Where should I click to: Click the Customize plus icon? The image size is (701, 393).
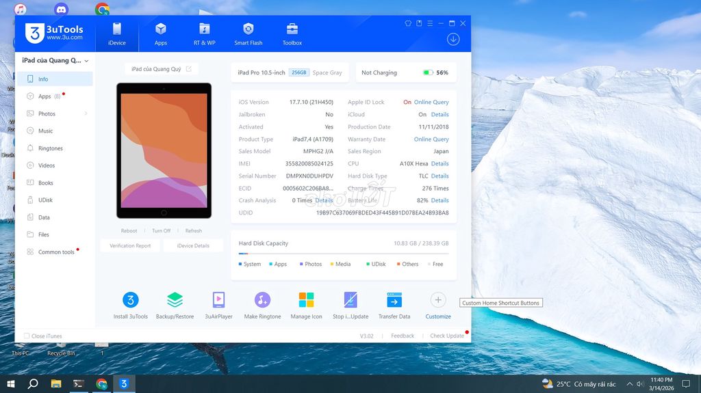coord(438,300)
